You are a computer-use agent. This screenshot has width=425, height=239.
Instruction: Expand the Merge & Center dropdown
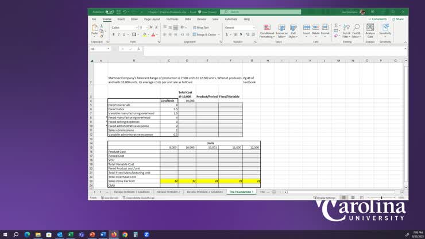pos(219,34)
